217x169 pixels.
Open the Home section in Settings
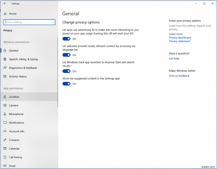click(x=13, y=14)
